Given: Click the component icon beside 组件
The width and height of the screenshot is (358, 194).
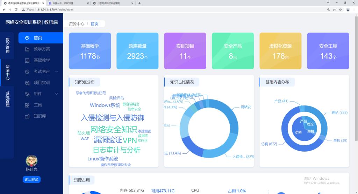Looking at the screenshot, I should 27,94.
